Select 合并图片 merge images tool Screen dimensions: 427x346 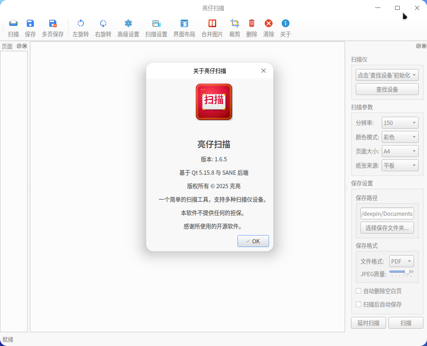(212, 28)
